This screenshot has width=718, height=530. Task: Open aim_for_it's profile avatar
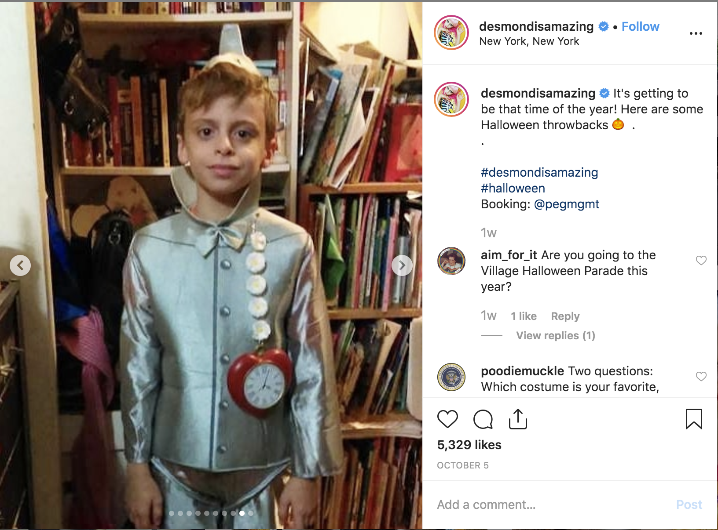click(x=451, y=261)
